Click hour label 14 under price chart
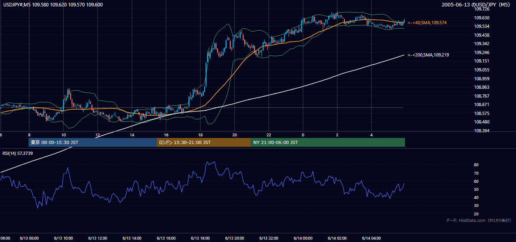The image size is (516, 242). point(132,135)
